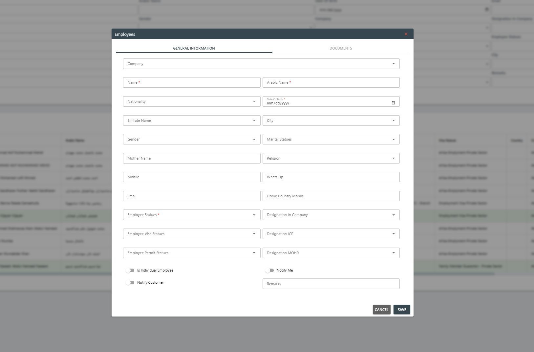Image resolution: width=534 pixels, height=352 pixels.
Task: Switch to the Documents tab
Action: (x=341, y=48)
